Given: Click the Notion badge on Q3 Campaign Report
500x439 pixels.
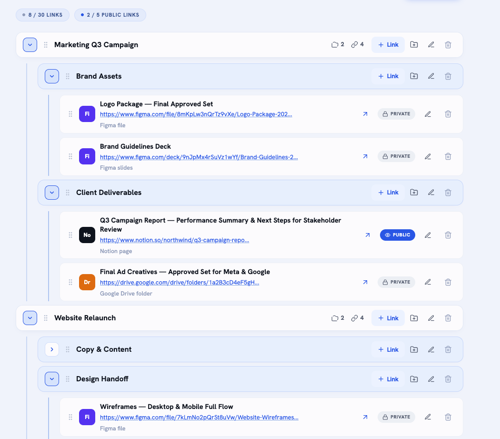Looking at the screenshot, I should pyautogui.click(x=87, y=235).
